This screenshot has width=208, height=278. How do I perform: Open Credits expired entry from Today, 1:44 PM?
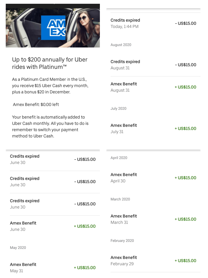click(x=153, y=23)
